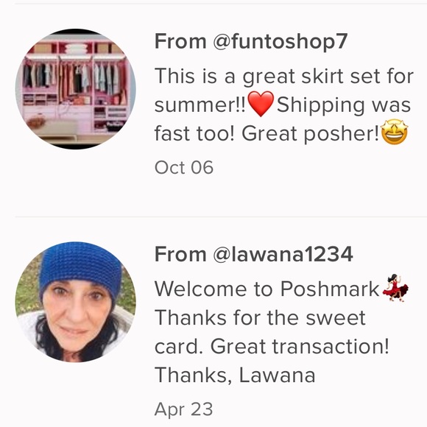Image resolution: width=427 pixels, height=427 pixels.
Task: Select the Apr 23 date label
Action: click(x=183, y=409)
